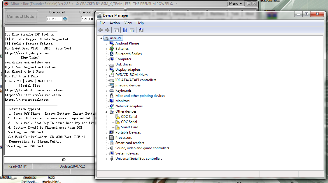Click the Nck AndroidM desktop shortcut
The image size is (328, 183).
pos(51,179)
